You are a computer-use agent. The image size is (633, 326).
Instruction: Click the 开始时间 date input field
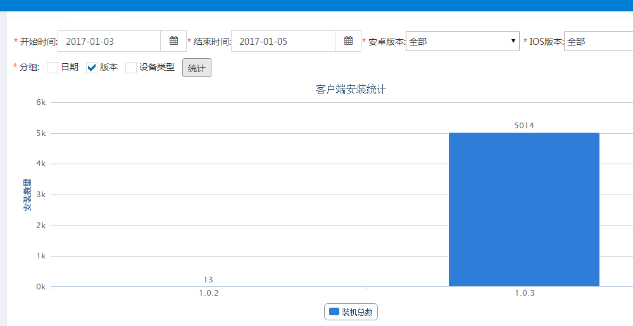(109, 42)
